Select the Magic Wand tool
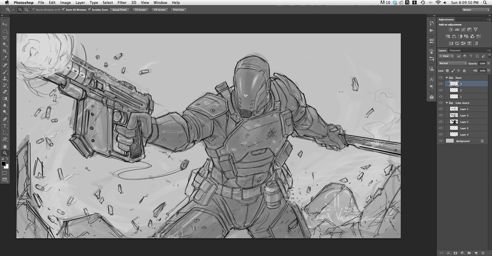 click(5, 45)
